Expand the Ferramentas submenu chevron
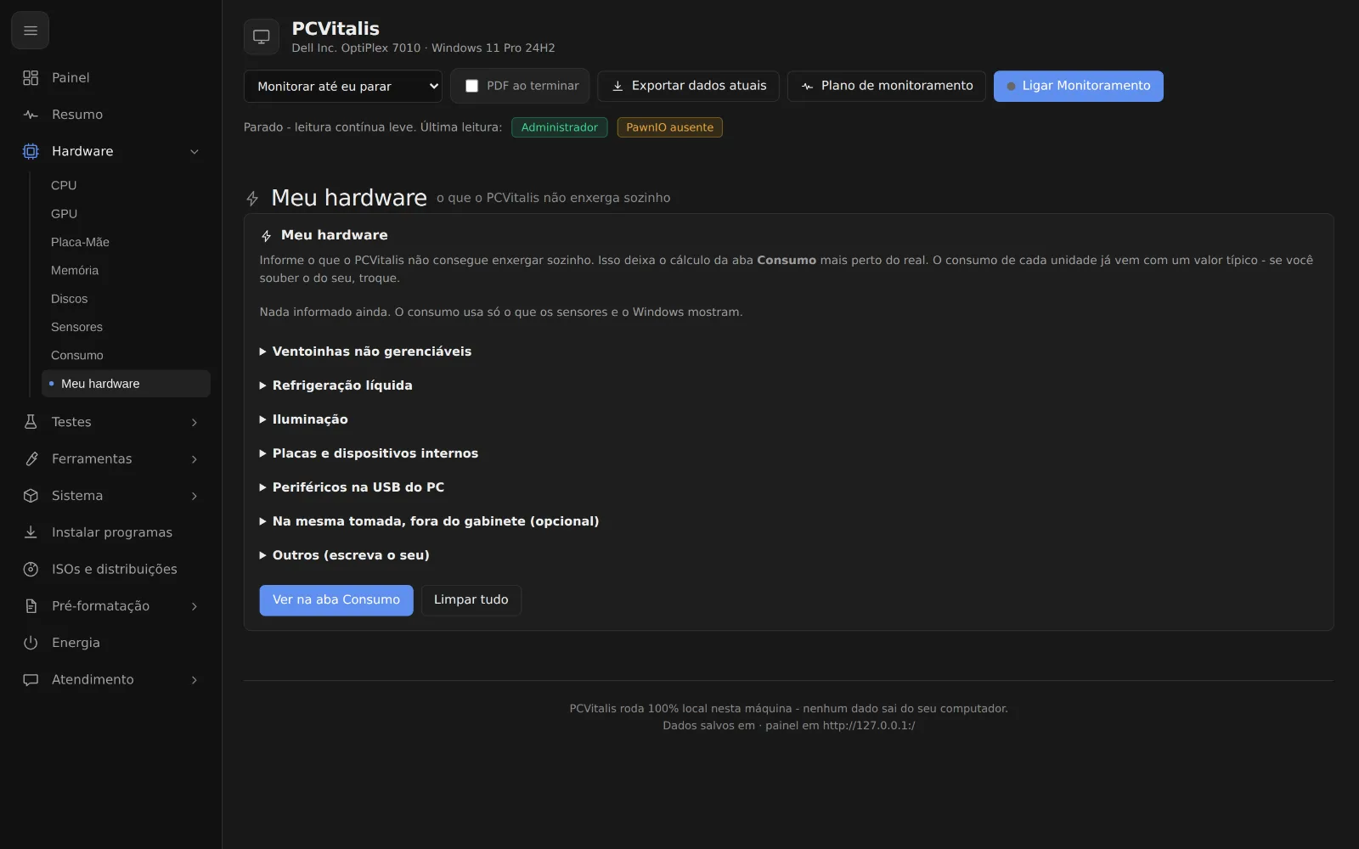Viewport: 1359px width, 849px height. click(195, 459)
